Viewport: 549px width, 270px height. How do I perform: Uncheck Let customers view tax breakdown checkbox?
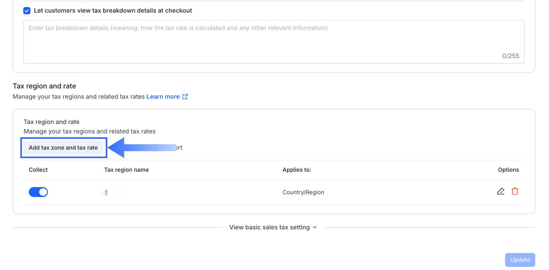(27, 11)
